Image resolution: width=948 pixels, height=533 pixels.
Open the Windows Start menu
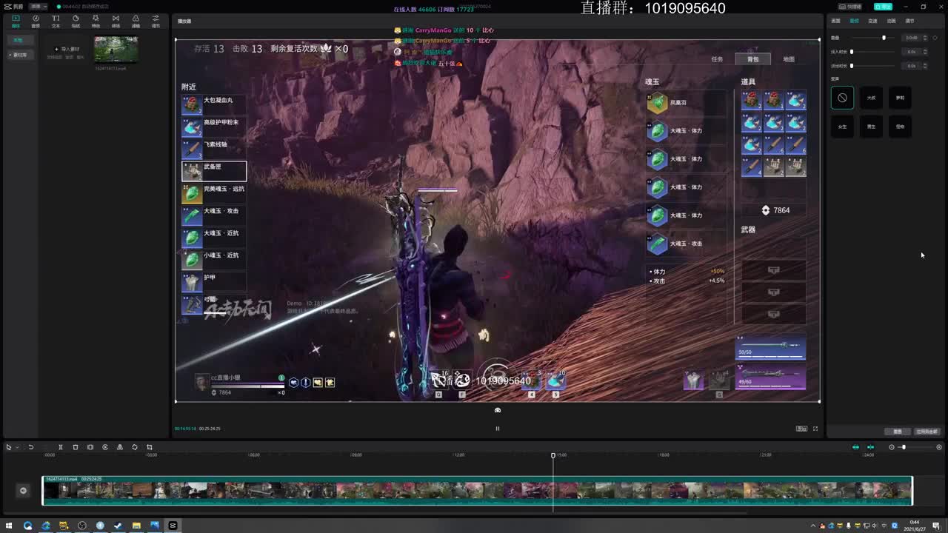(x=10, y=526)
